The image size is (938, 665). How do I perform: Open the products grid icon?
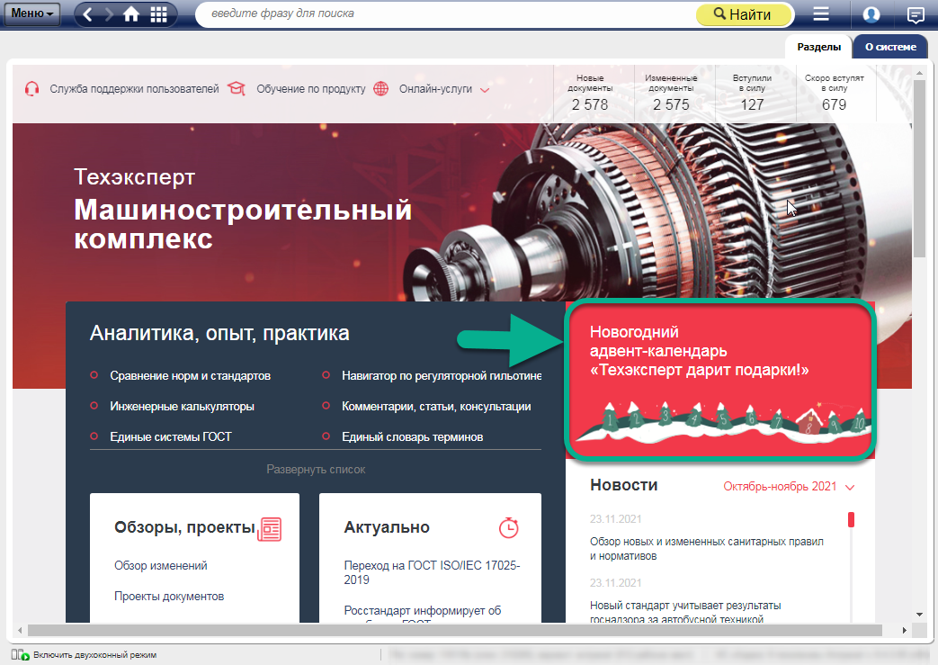158,14
